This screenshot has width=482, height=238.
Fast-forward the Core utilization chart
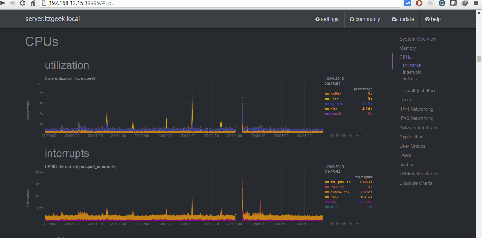[344, 135]
